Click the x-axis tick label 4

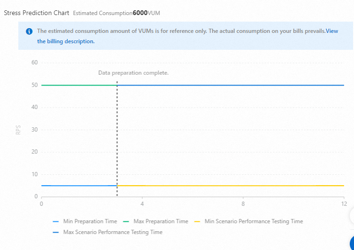click(x=142, y=204)
